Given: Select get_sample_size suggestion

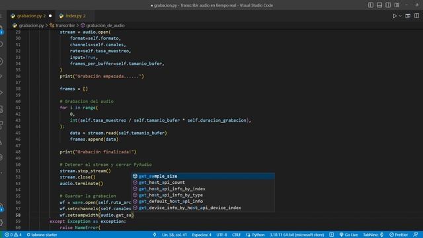Looking at the screenshot, I should pyautogui.click(x=203, y=177).
